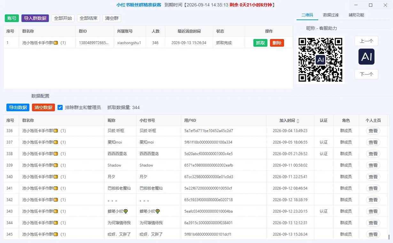Click green 抓取 button in group row
This screenshot has height=243, width=393.
[x=260, y=43]
